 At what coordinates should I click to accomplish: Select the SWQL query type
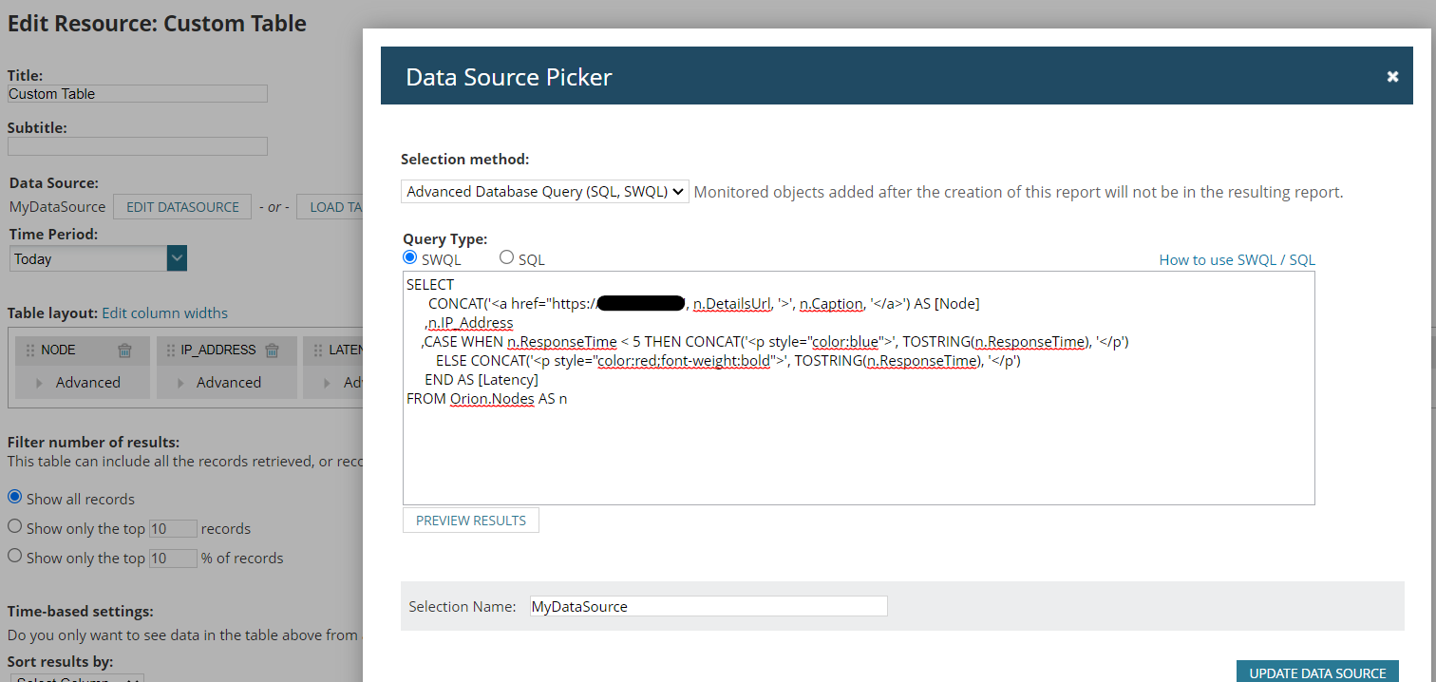410,257
